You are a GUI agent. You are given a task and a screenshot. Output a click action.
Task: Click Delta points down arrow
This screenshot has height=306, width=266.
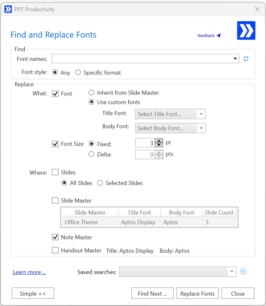point(159,156)
